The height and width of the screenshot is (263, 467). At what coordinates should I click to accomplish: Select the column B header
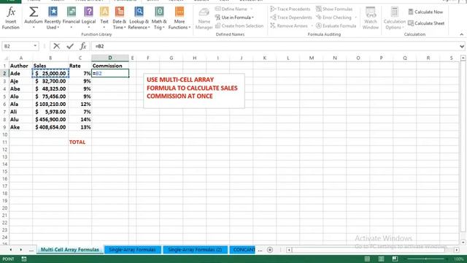(50, 58)
